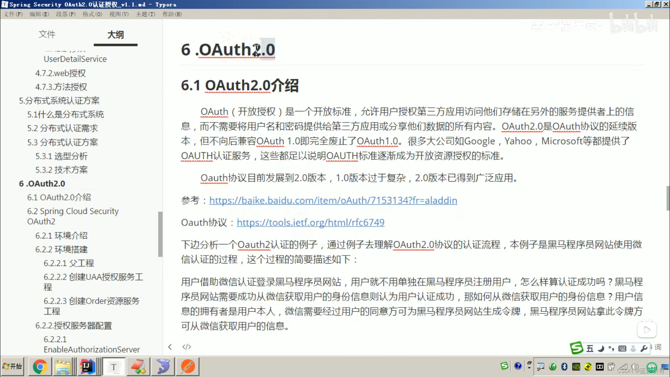
Task: Click the green round security tray icon
Action: [x=553, y=367]
